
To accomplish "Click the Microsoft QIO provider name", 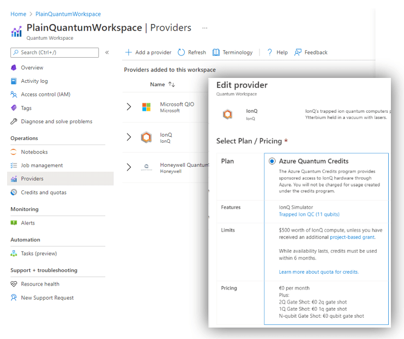I will click(x=177, y=104).
